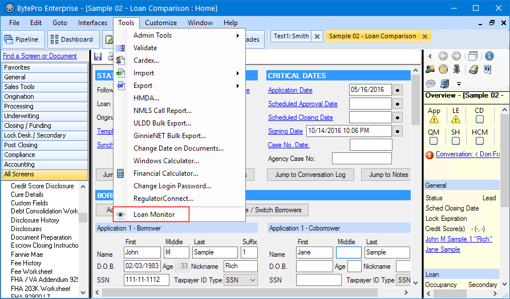The height and width of the screenshot is (299, 510).
Task: Toggle the HCM checkbox
Action: tap(479, 141)
